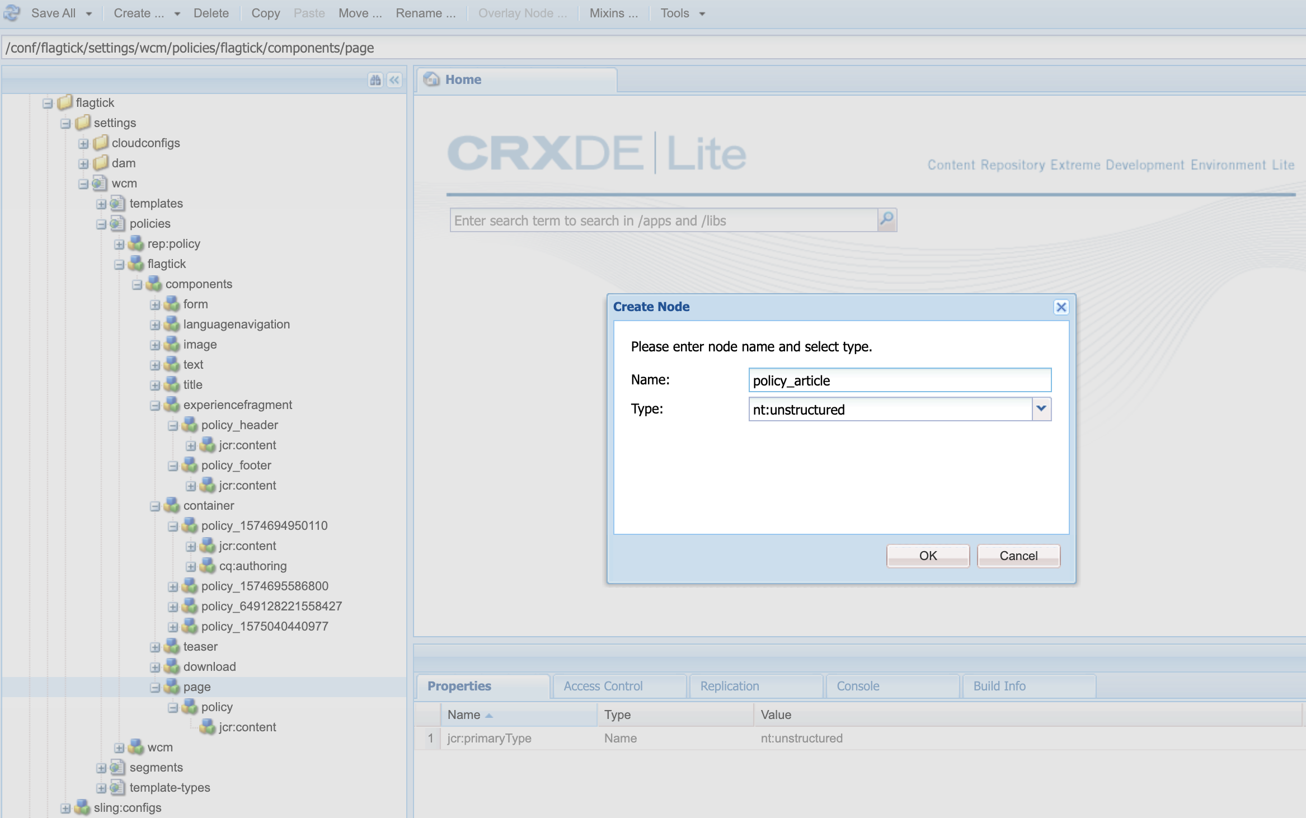Click the templates node icon

pos(118,203)
